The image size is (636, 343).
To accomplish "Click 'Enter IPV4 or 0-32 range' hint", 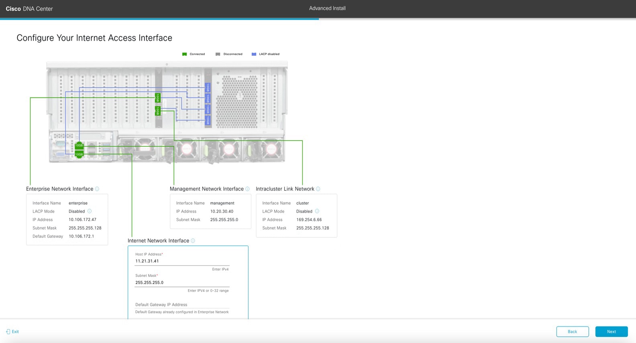I will (208, 291).
